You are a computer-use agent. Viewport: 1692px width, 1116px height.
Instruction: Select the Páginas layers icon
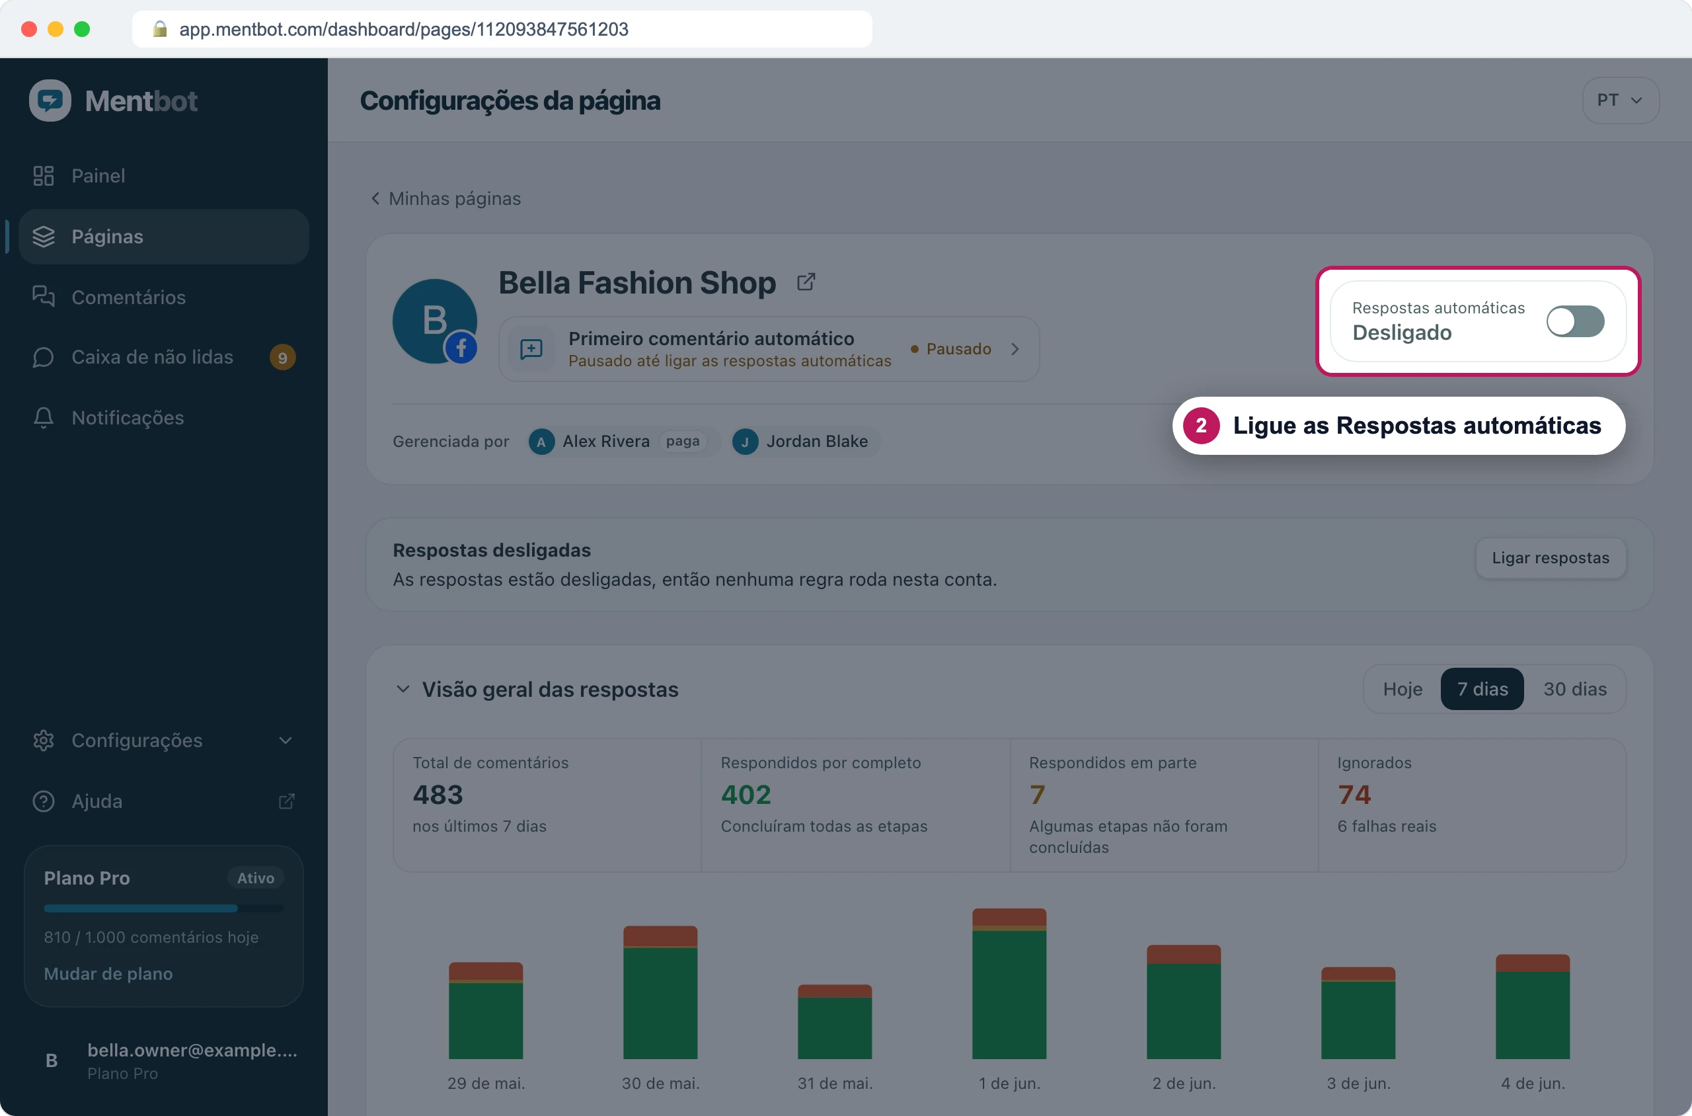click(44, 236)
